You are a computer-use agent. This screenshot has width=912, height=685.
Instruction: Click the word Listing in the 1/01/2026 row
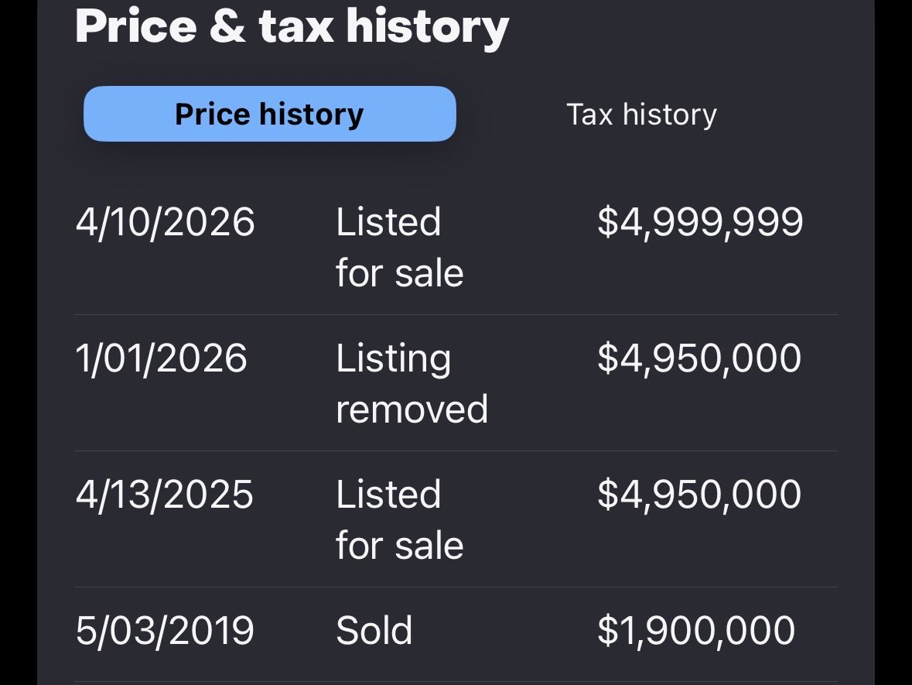point(393,359)
